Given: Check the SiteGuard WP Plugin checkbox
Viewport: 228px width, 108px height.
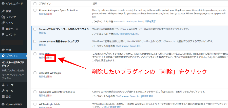Looking at the screenshot, I should [x=35, y=73].
